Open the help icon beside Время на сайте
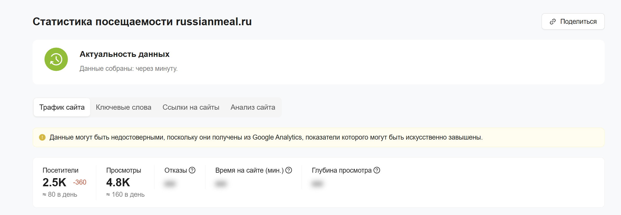The image size is (621, 215). tap(289, 170)
